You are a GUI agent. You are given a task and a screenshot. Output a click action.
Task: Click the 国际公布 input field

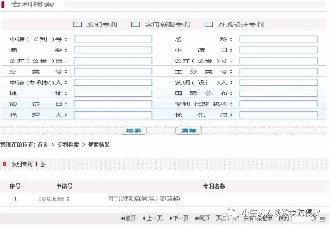pyautogui.click(x=278, y=93)
